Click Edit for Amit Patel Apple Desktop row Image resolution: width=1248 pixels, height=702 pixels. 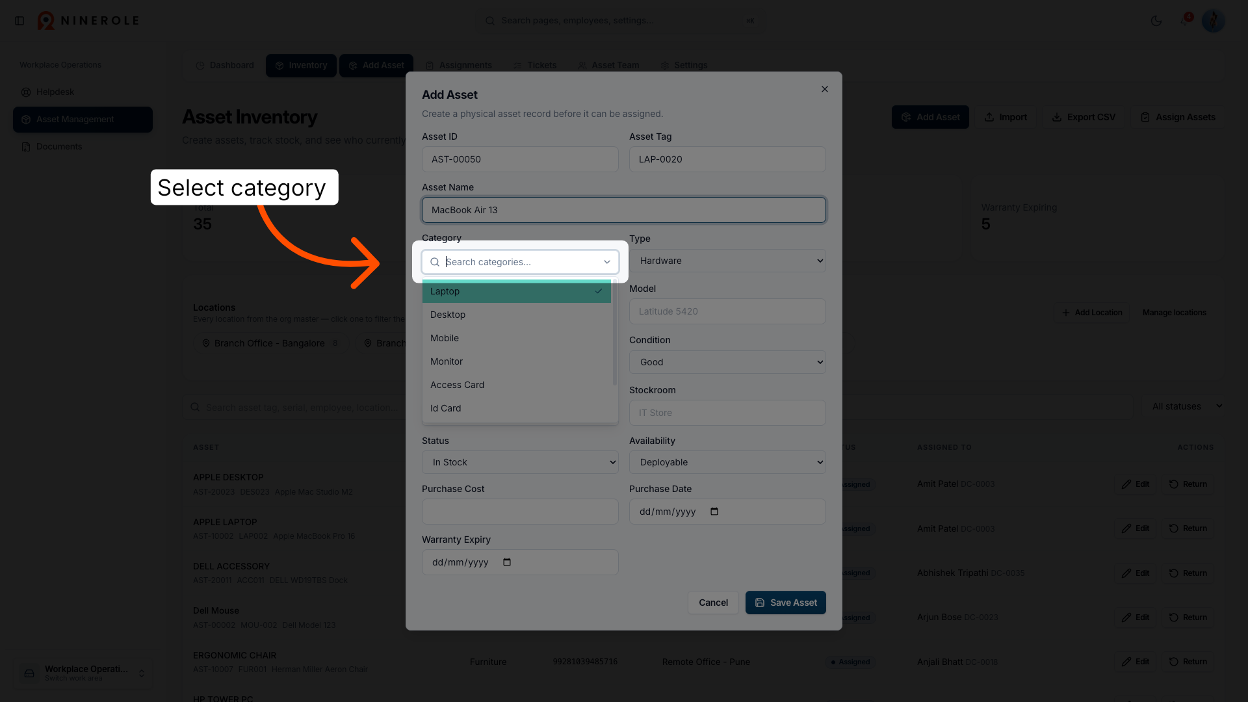pos(1135,484)
